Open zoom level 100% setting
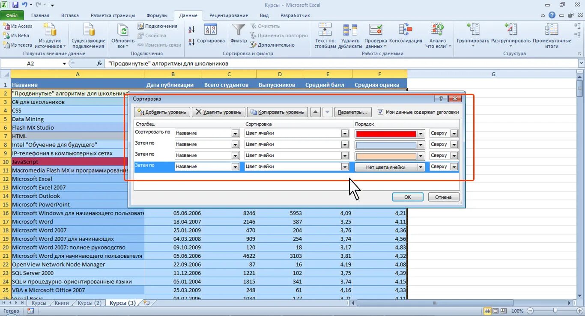585x316 pixels. coord(517,311)
